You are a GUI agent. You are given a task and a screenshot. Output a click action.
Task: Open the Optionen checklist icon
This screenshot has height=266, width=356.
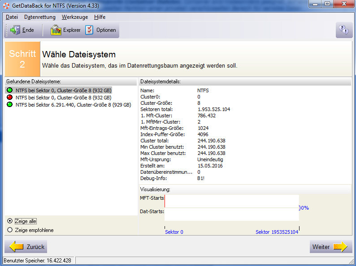(x=89, y=30)
